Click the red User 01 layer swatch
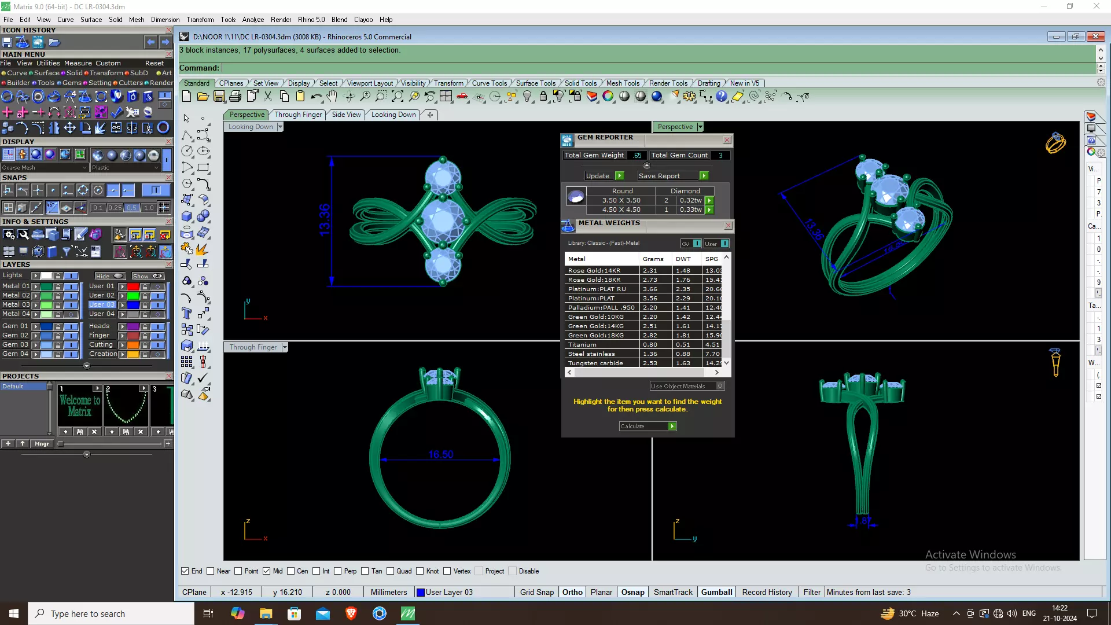 click(x=133, y=286)
